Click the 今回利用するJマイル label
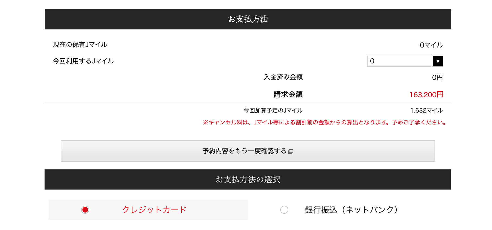Image resolution: width=492 pixels, height=230 pixels. click(83, 61)
